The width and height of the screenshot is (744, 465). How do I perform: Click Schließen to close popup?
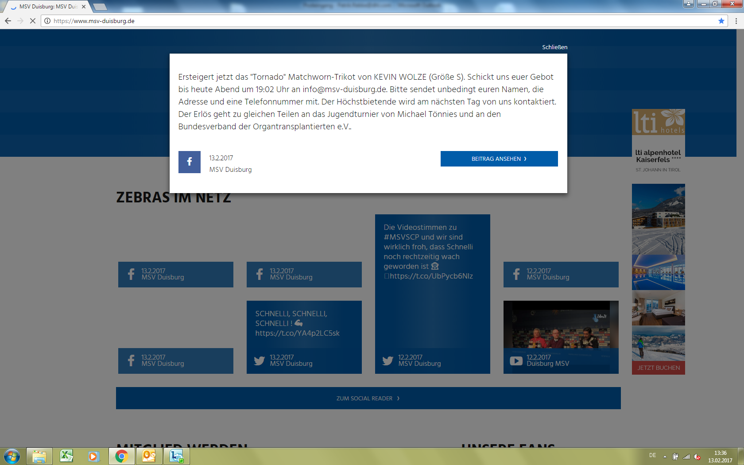point(554,47)
